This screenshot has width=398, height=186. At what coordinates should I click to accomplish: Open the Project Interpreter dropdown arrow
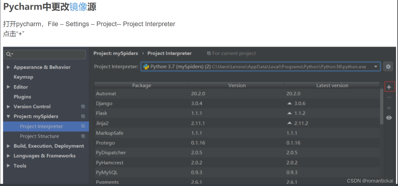pyautogui.click(x=376, y=66)
